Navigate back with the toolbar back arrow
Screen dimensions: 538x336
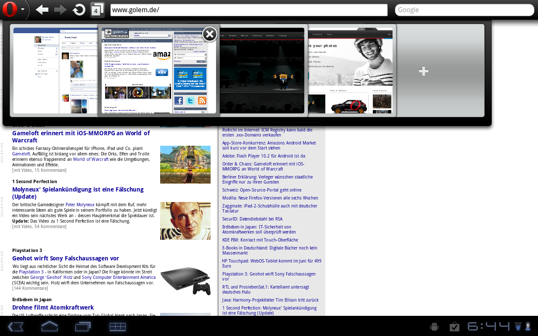click(x=42, y=9)
